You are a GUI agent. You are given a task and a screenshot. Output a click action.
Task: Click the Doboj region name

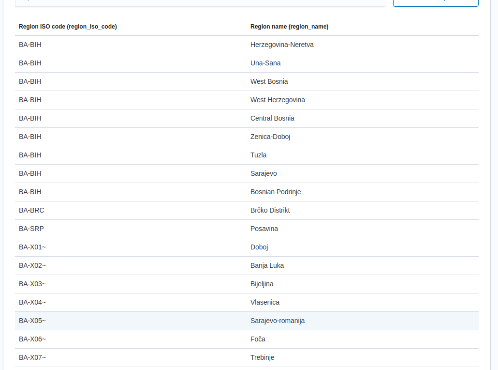click(259, 247)
